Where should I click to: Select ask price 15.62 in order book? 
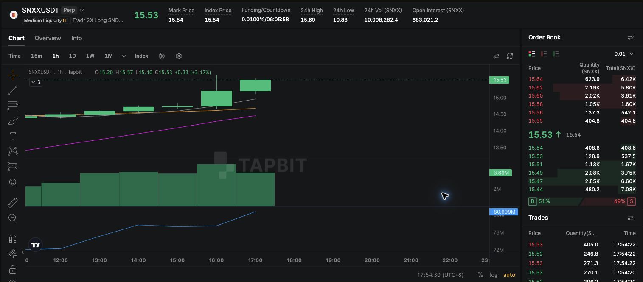[x=536, y=88]
